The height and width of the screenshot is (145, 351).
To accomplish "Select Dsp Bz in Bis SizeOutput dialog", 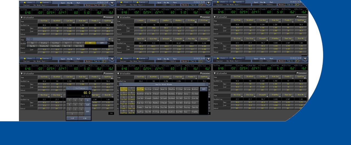I will click(x=32, y=46).
